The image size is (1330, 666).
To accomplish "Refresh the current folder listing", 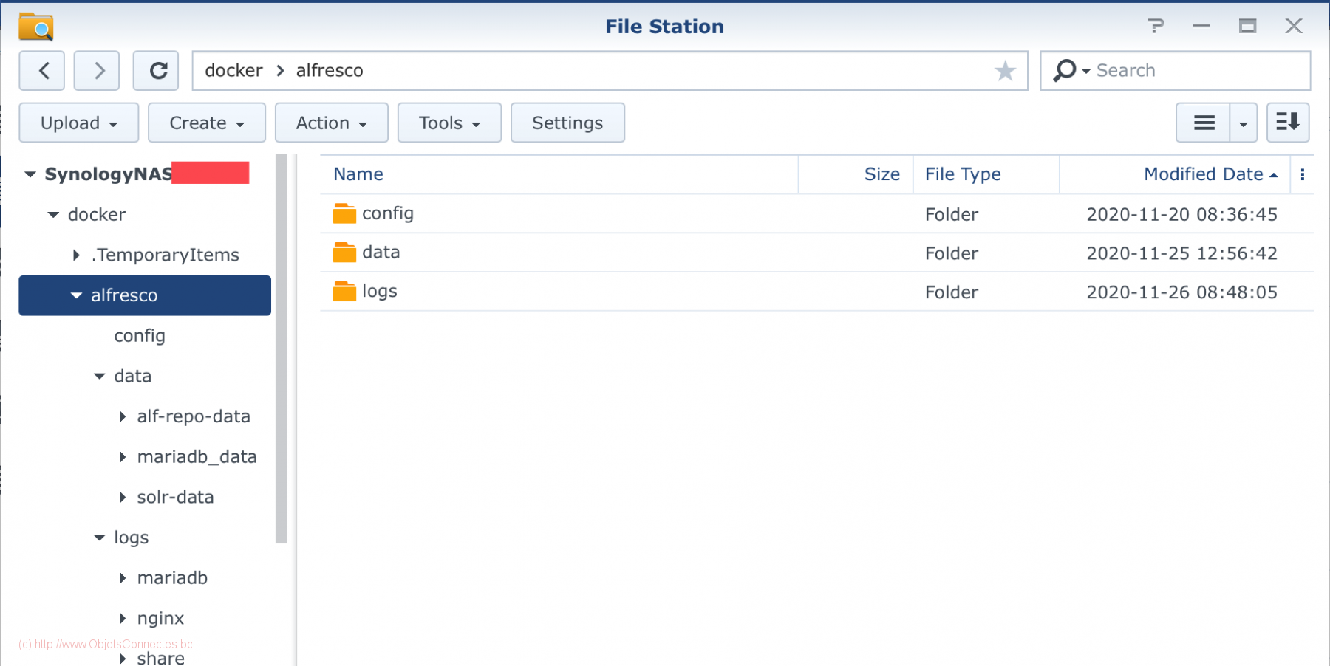I will (x=156, y=71).
